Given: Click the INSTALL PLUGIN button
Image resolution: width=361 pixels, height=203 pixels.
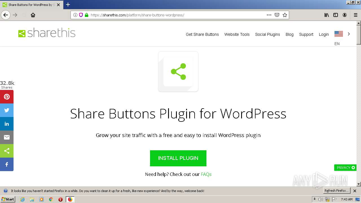Looking at the screenshot, I should click(178, 158).
